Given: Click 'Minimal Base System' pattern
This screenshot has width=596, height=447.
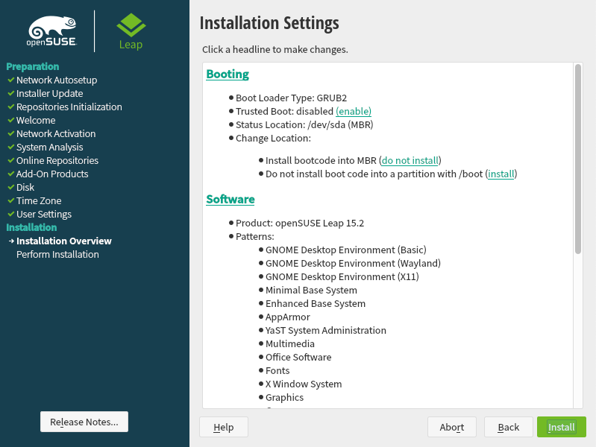Looking at the screenshot, I should point(311,290).
